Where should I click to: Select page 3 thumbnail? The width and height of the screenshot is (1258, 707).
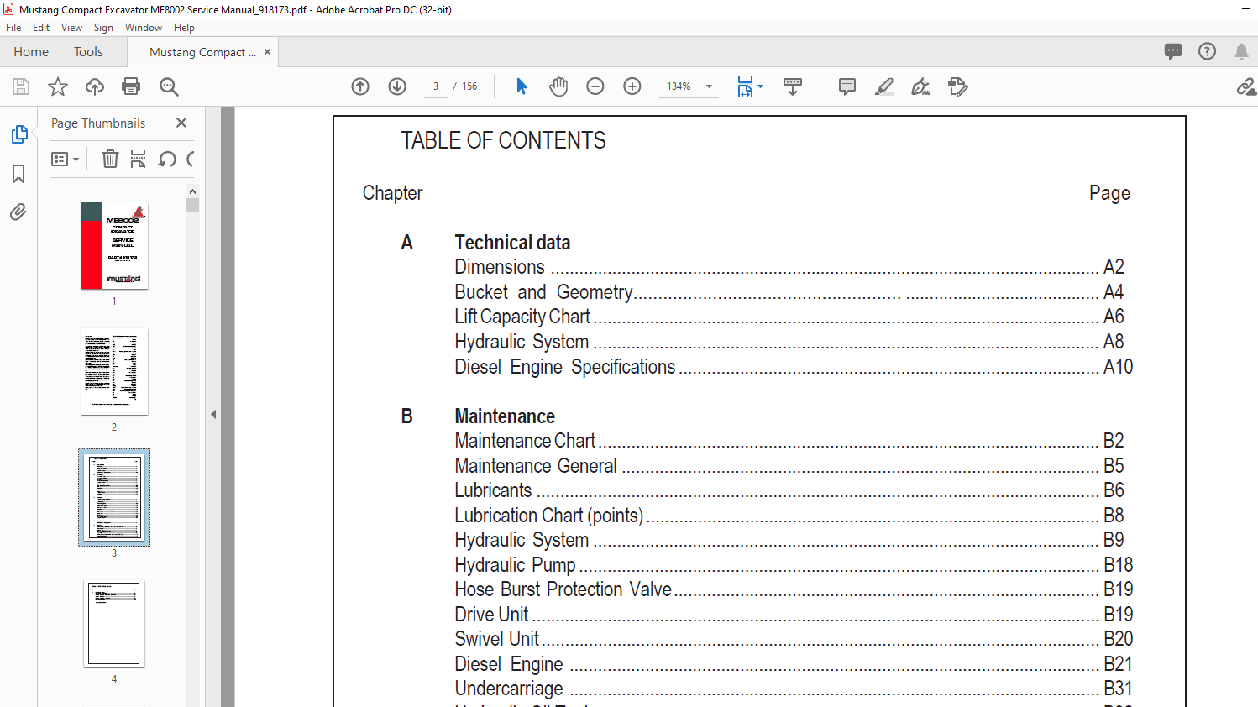click(x=114, y=498)
